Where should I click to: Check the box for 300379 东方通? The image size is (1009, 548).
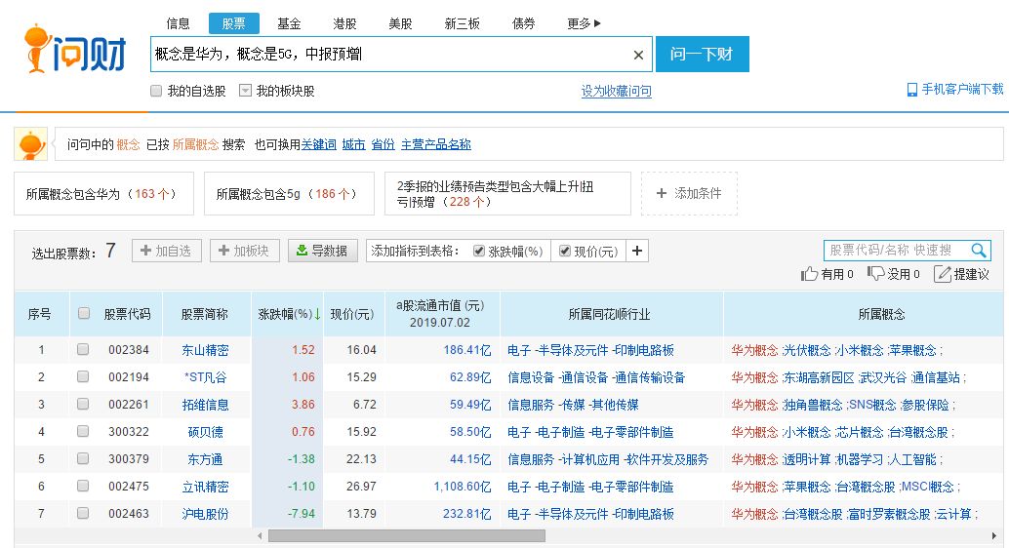(83, 458)
